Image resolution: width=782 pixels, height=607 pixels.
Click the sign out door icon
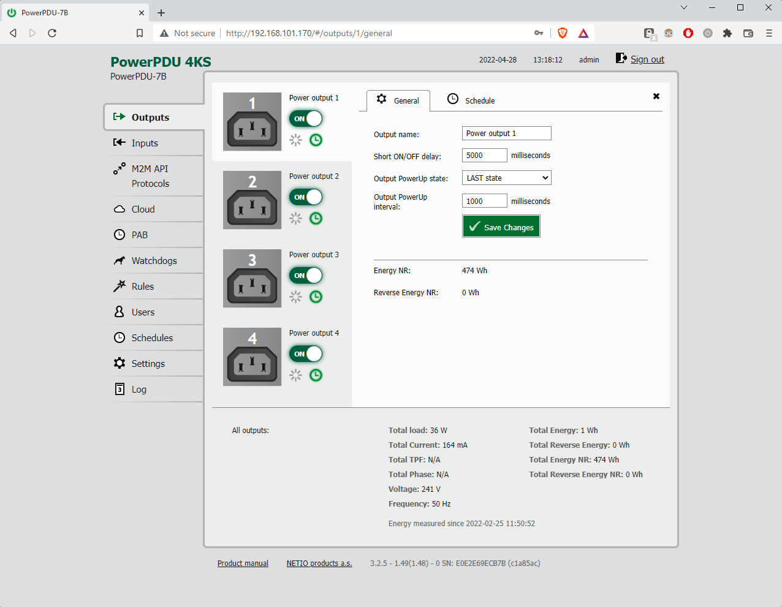[x=621, y=58]
